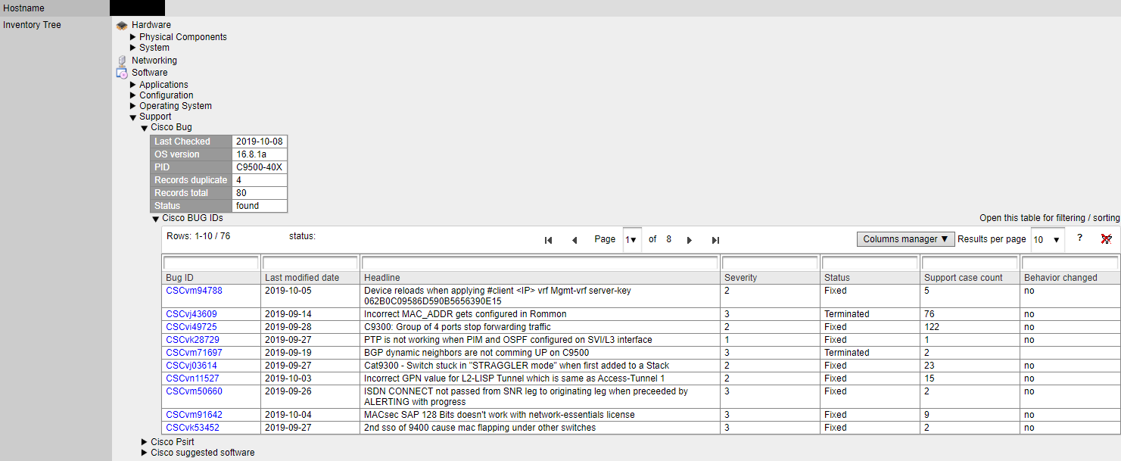The image size is (1121, 461).
Task: Click the Last modified date filter field
Action: coord(310,263)
